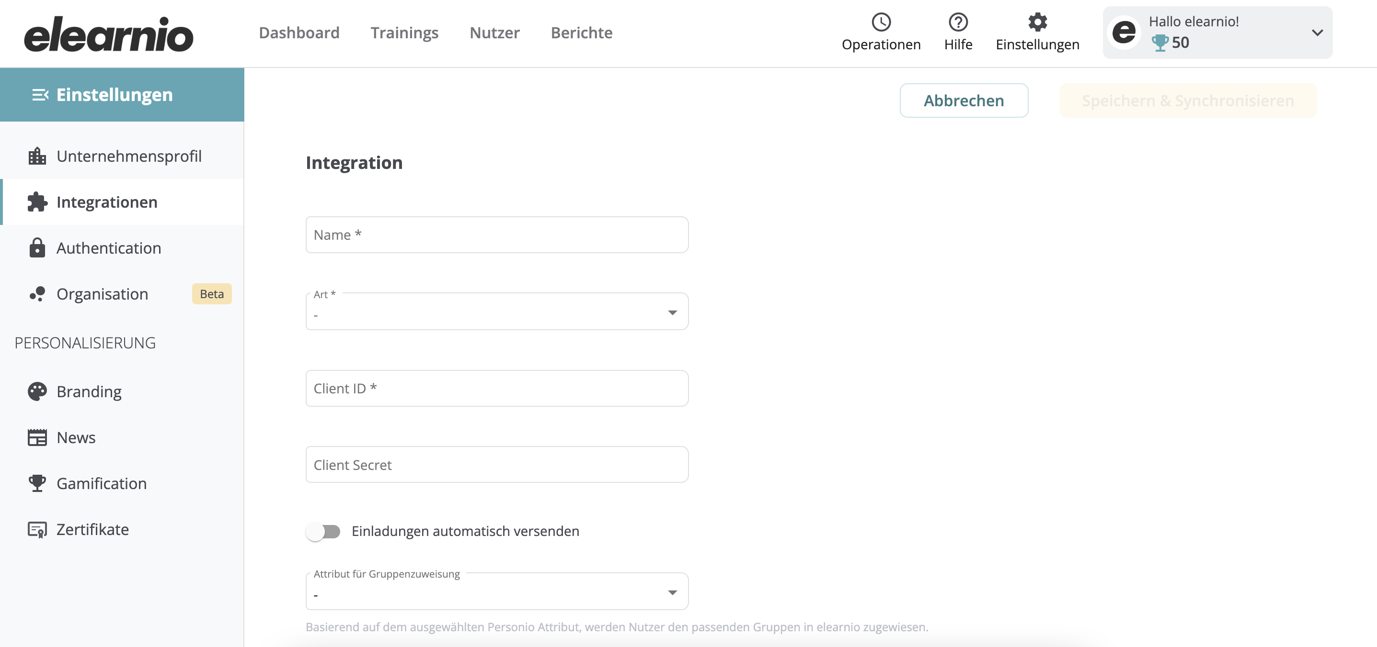Click the Name input field
Screen dimensions: 1377x647
tap(496, 235)
